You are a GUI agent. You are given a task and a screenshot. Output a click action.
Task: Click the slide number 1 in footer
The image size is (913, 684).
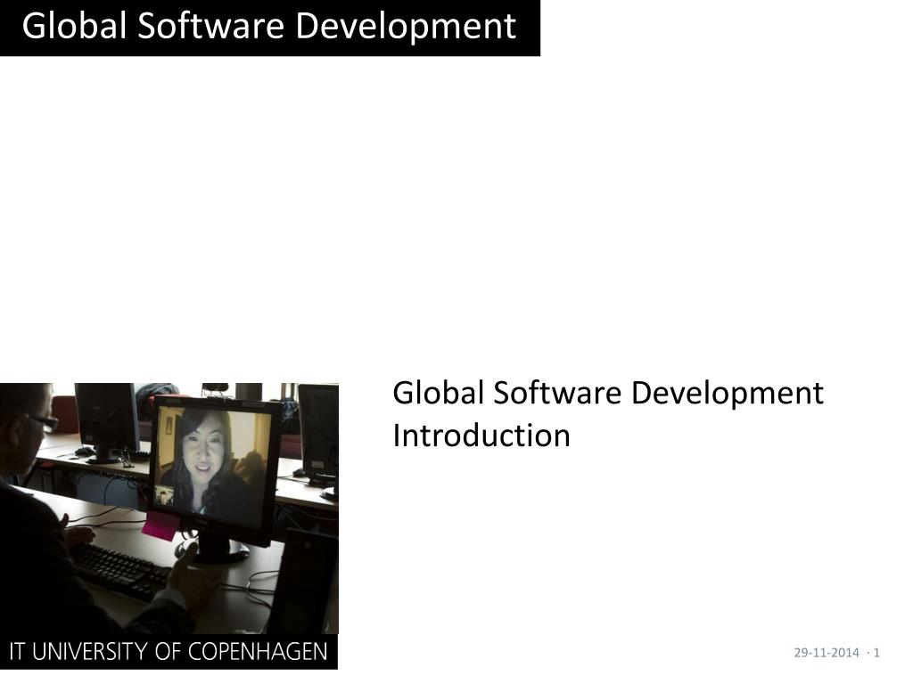pos(877,653)
